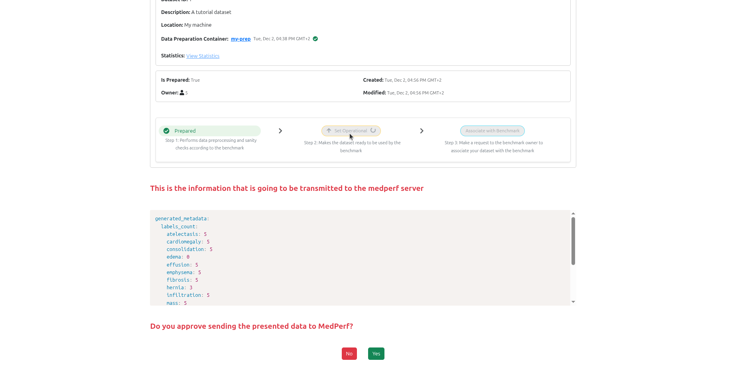
Task: Expand the chevron before Associate with Benchmark
Action: 422,131
